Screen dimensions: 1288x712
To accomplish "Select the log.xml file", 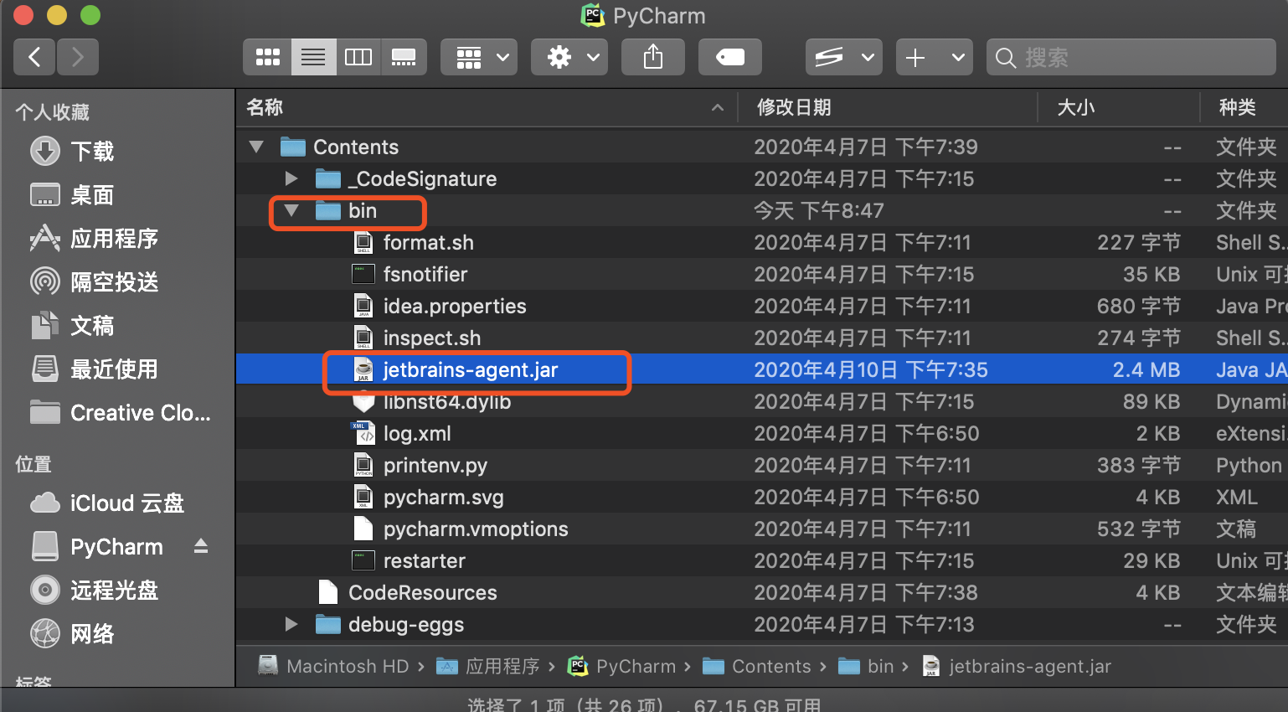I will pyautogui.click(x=762, y=434).
